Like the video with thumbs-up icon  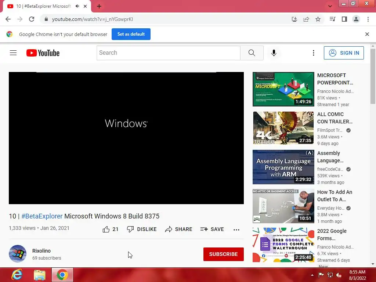pyautogui.click(x=106, y=229)
